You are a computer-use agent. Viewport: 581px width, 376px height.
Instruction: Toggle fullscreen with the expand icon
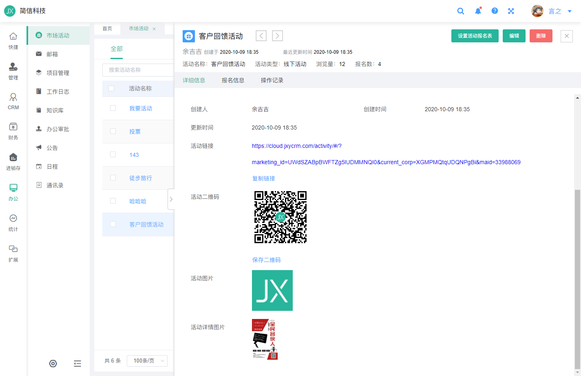pos(511,11)
